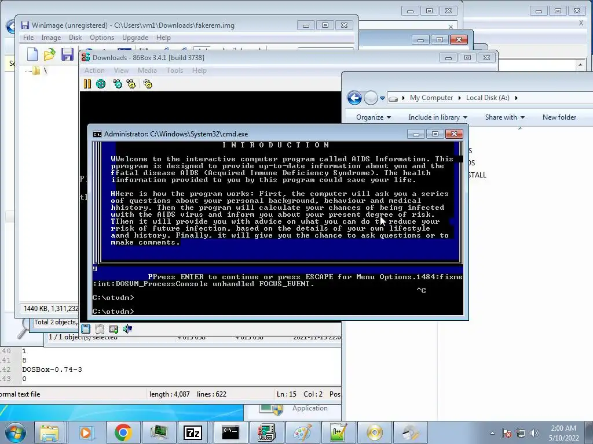This screenshot has width=593, height=444.
Task: Click the network icon in the system tray
Action: [x=521, y=433]
